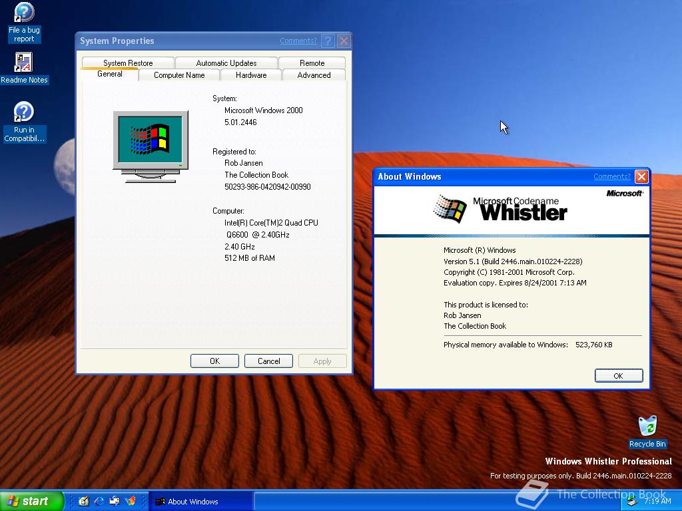The width and height of the screenshot is (682, 511).
Task: Click version text 5.01.2446
Action: tap(240, 122)
